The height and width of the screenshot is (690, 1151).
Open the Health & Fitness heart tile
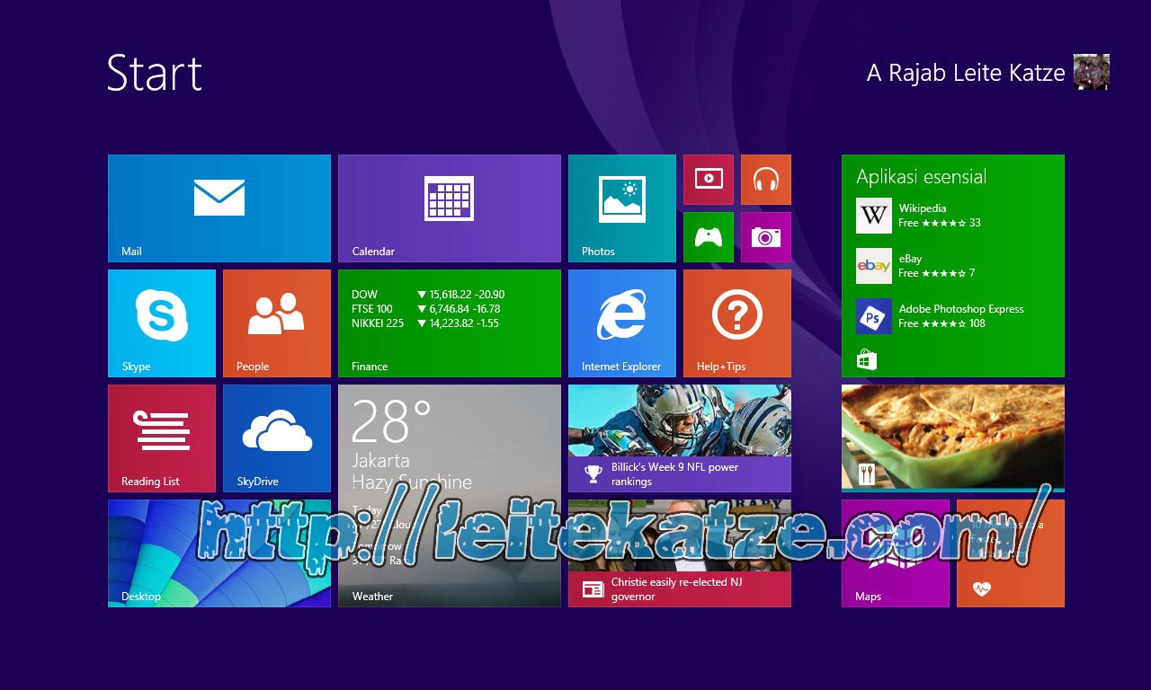point(1011,553)
